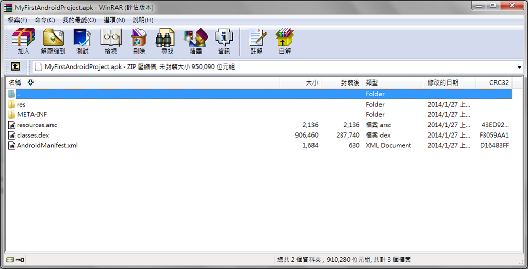
Task: Open the 註解 (Comment) tool
Action: [x=257, y=41]
